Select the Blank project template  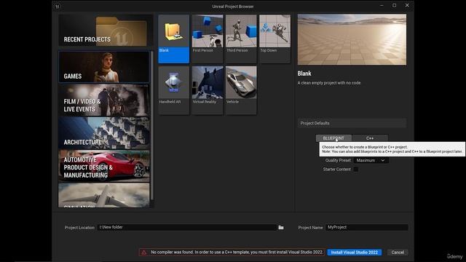click(173, 39)
